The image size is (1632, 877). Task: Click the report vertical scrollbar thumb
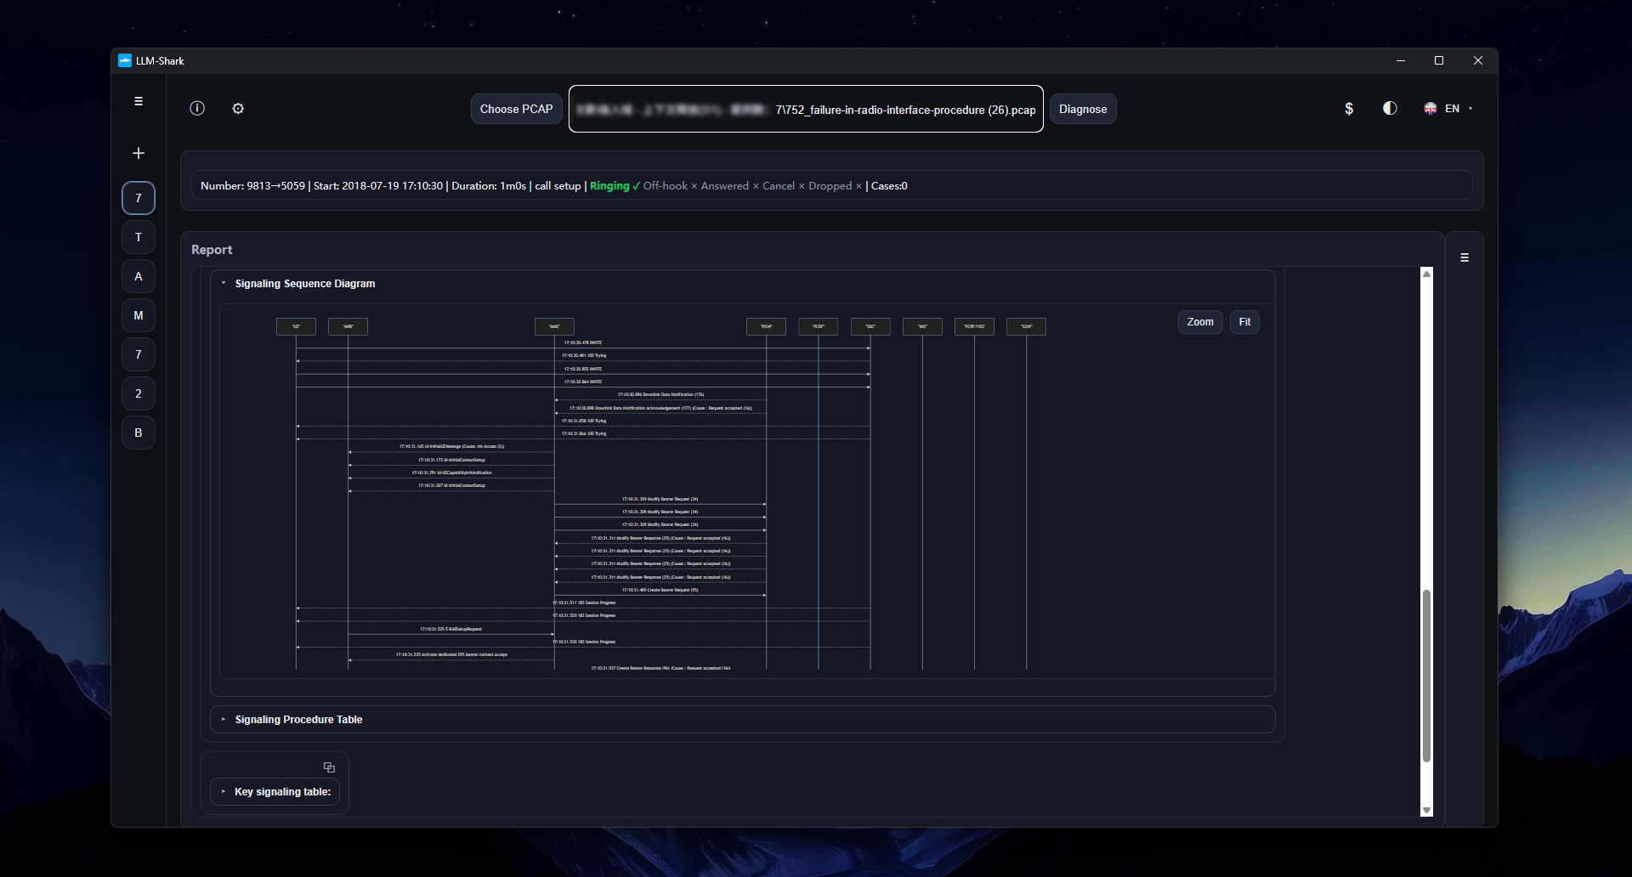point(1426,676)
